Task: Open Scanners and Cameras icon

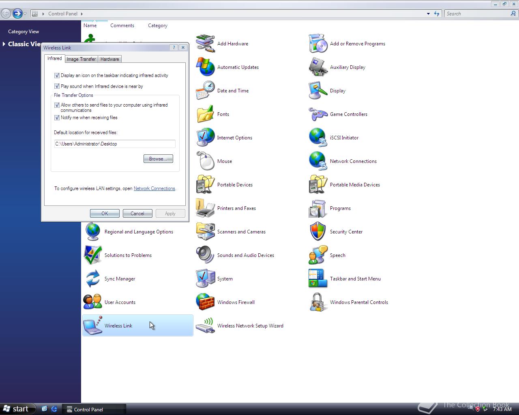Action: pyautogui.click(x=205, y=232)
